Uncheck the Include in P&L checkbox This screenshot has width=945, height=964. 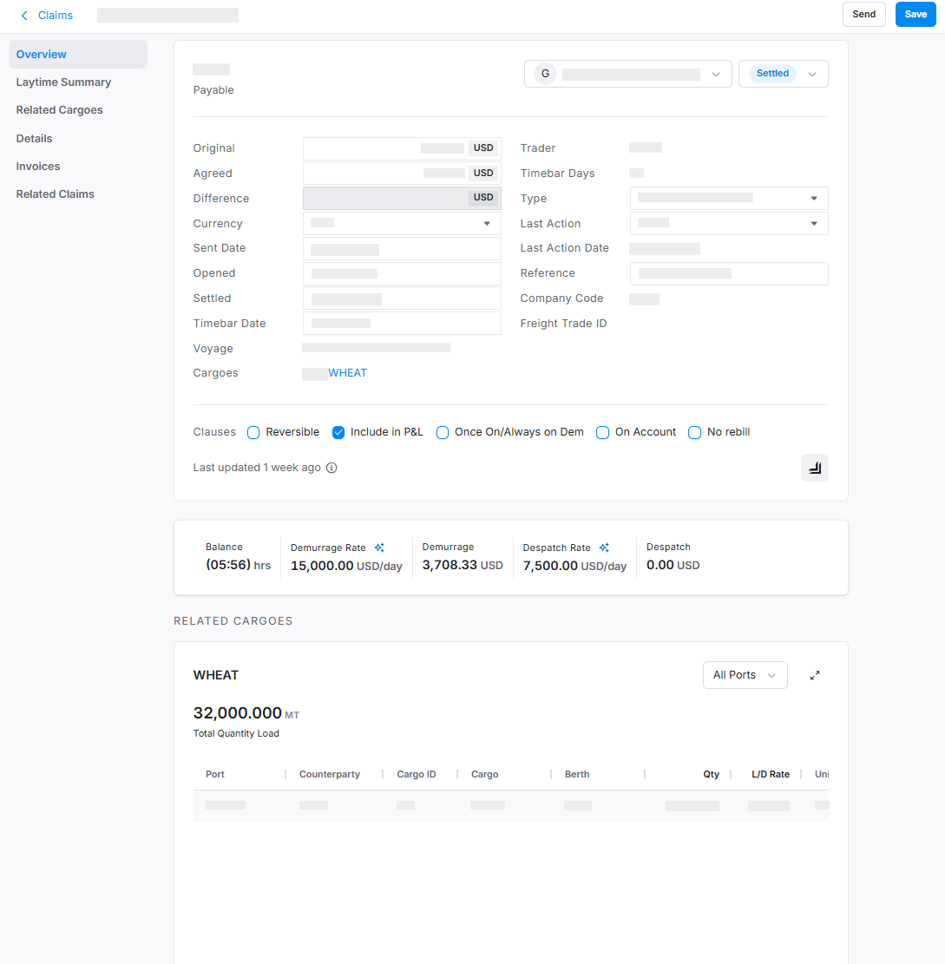pos(338,432)
